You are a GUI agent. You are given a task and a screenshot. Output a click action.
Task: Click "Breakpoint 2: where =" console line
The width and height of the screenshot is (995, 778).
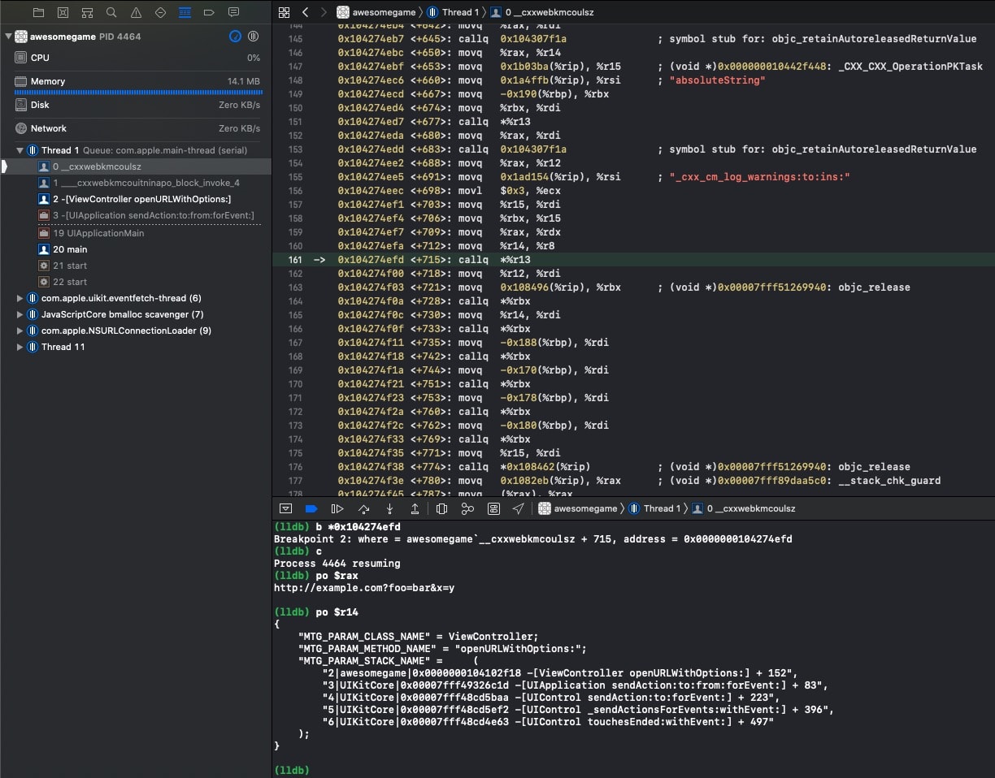(x=532, y=539)
